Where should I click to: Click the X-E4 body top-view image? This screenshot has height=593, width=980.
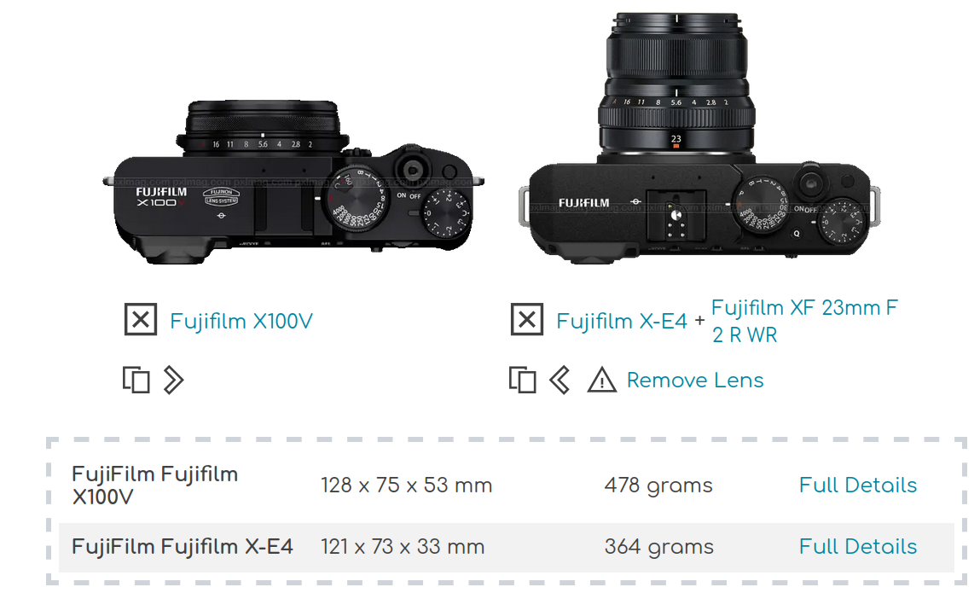pos(699,210)
